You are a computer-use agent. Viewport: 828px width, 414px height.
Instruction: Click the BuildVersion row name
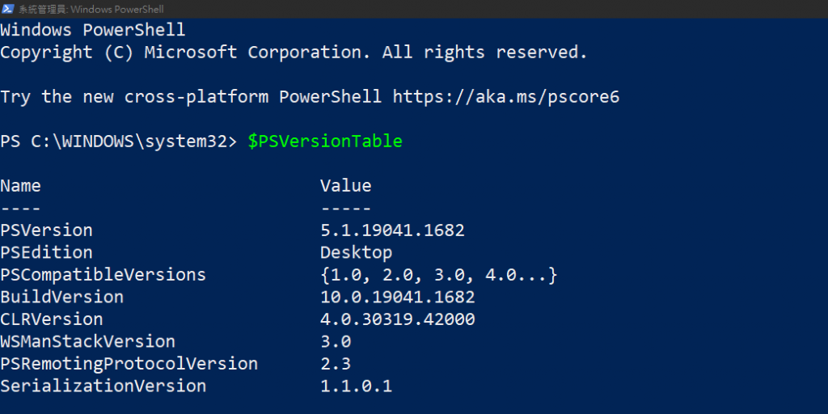(x=61, y=297)
